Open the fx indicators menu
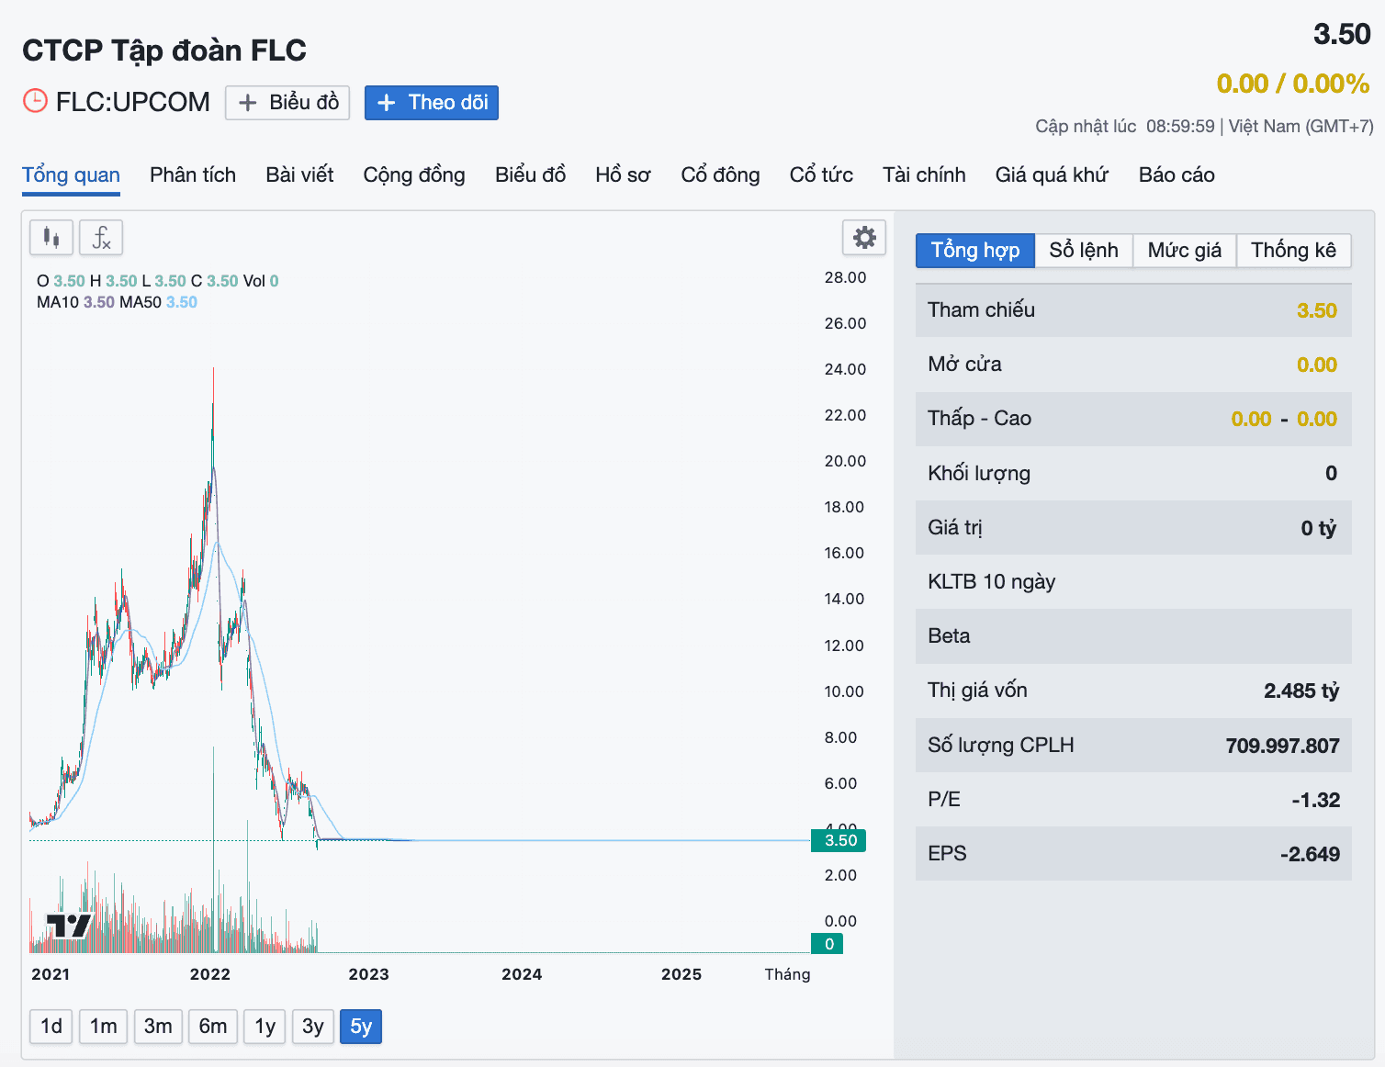This screenshot has width=1385, height=1067. pos(101,238)
